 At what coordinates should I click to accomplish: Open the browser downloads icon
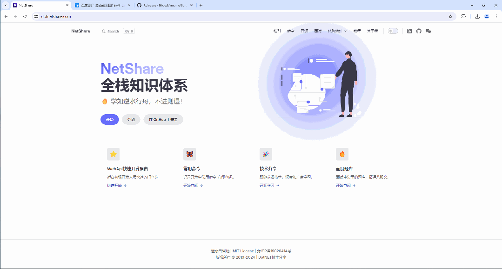(477, 16)
